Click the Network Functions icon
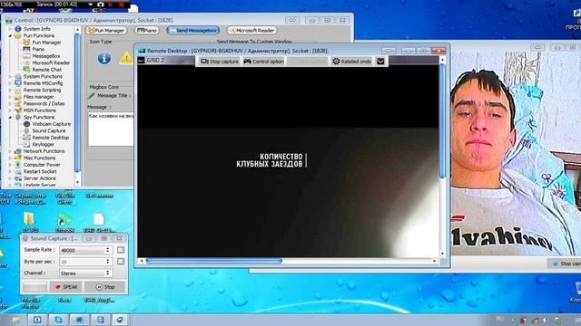This screenshot has width=581, height=326. pyautogui.click(x=18, y=151)
